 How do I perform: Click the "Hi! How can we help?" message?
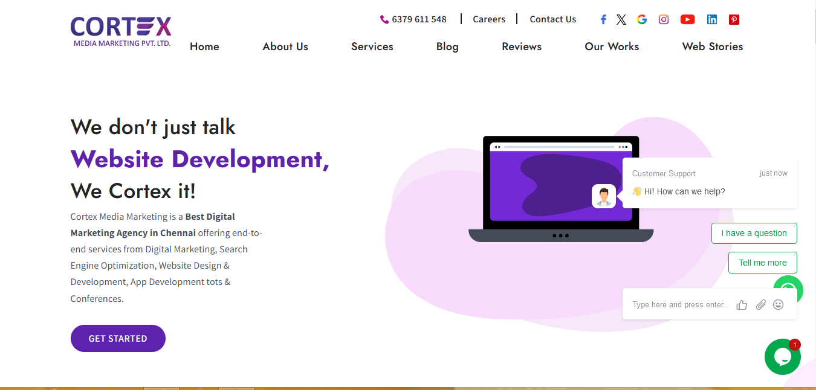[x=679, y=191]
